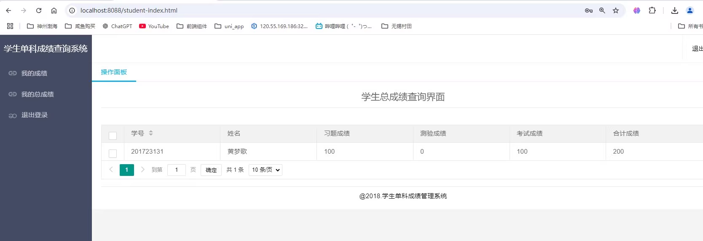Open the downloads icon in toolbar
The height and width of the screenshot is (241, 703).
[x=674, y=10]
